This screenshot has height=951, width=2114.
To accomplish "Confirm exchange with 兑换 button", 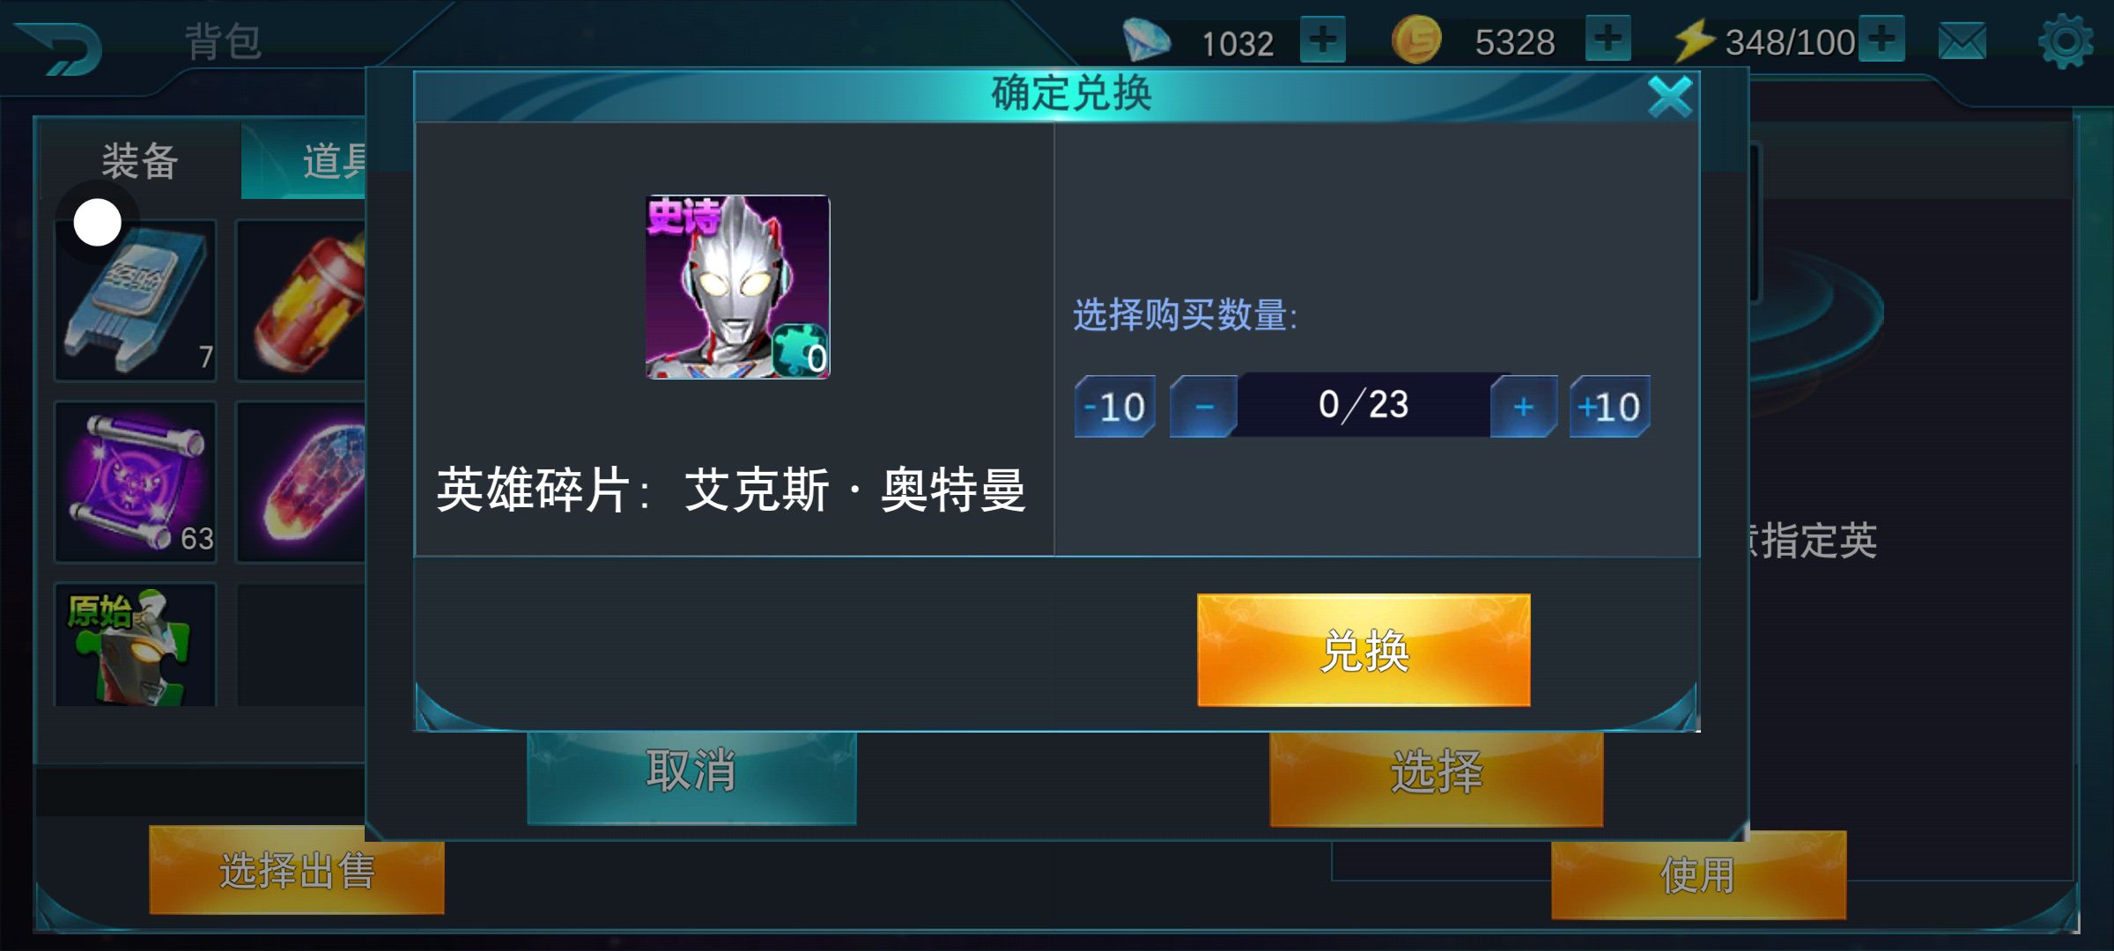I will 1364,650.
